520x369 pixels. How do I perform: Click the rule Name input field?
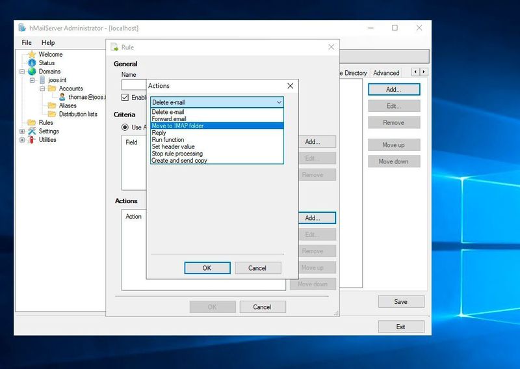tap(134, 85)
